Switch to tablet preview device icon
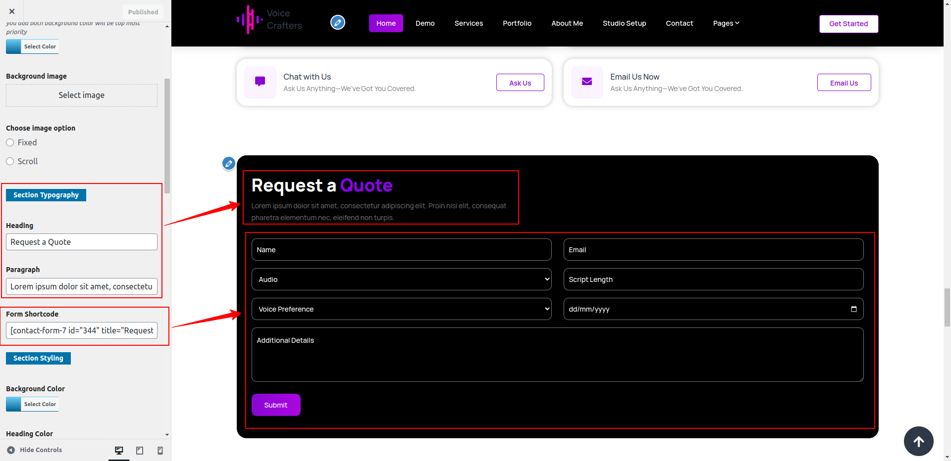 click(140, 450)
